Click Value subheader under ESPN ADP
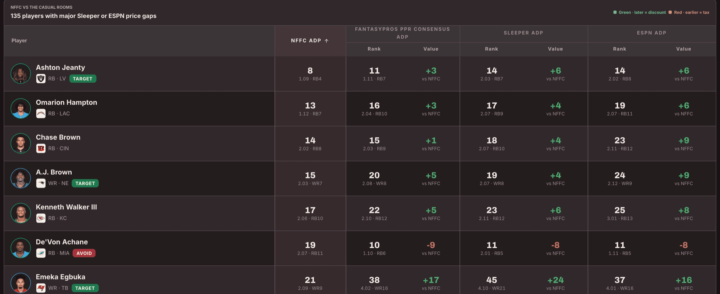720x294 pixels. (683, 49)
